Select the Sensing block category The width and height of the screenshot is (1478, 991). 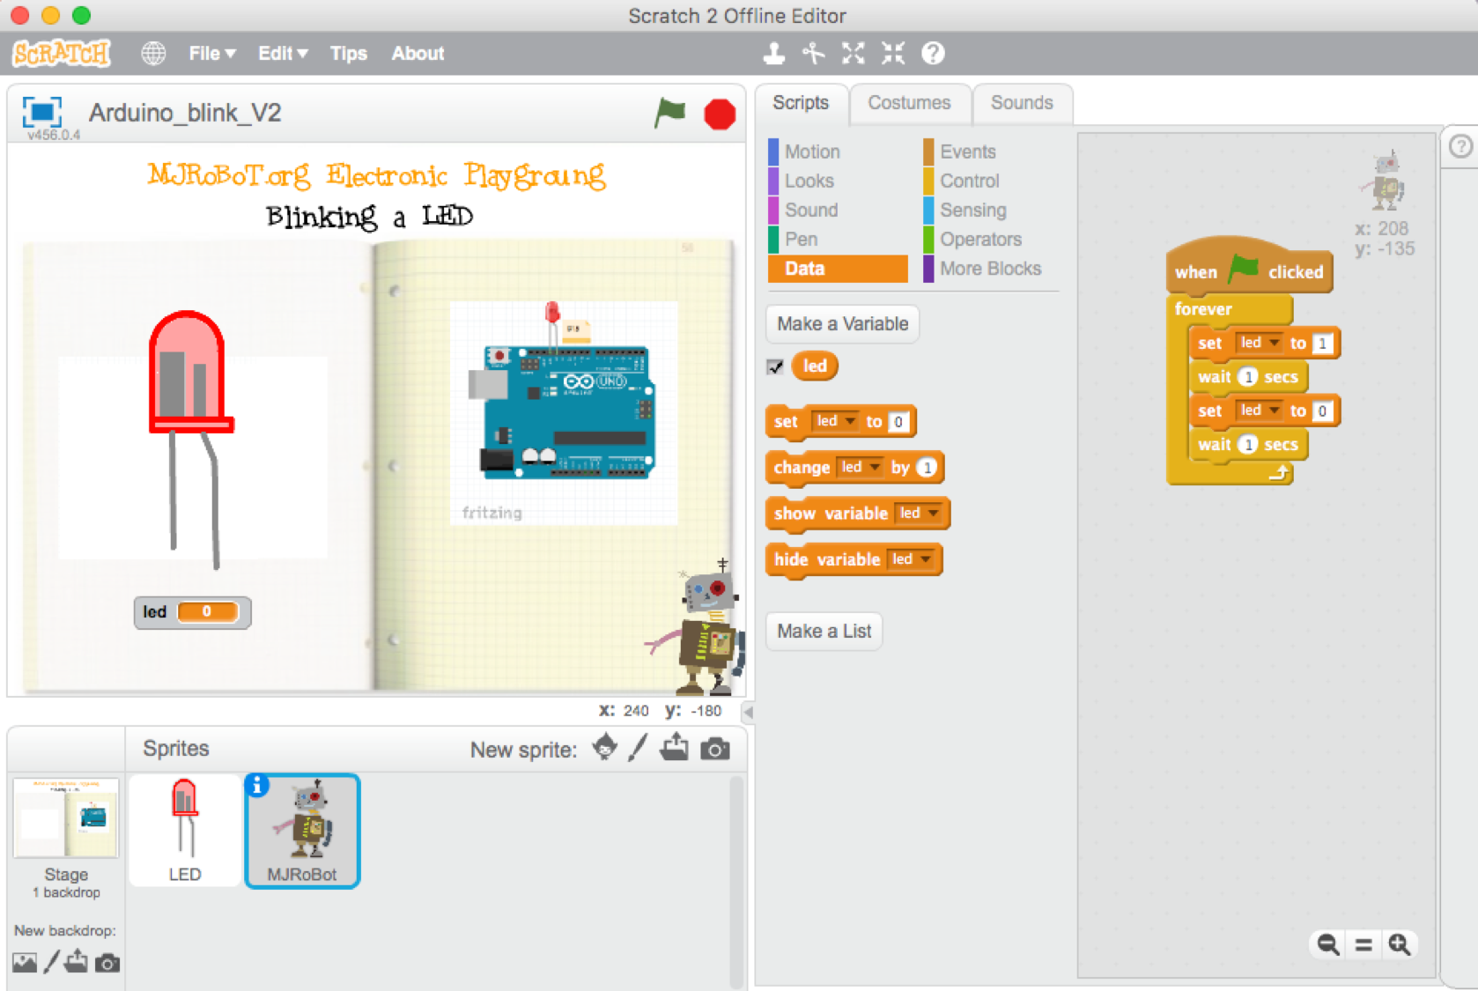972,210
